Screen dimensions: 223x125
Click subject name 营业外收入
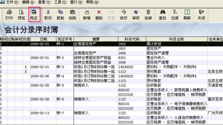156,58
